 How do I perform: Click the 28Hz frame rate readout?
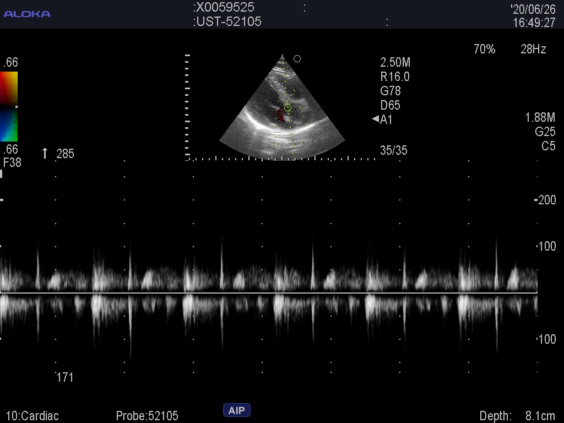533,50
